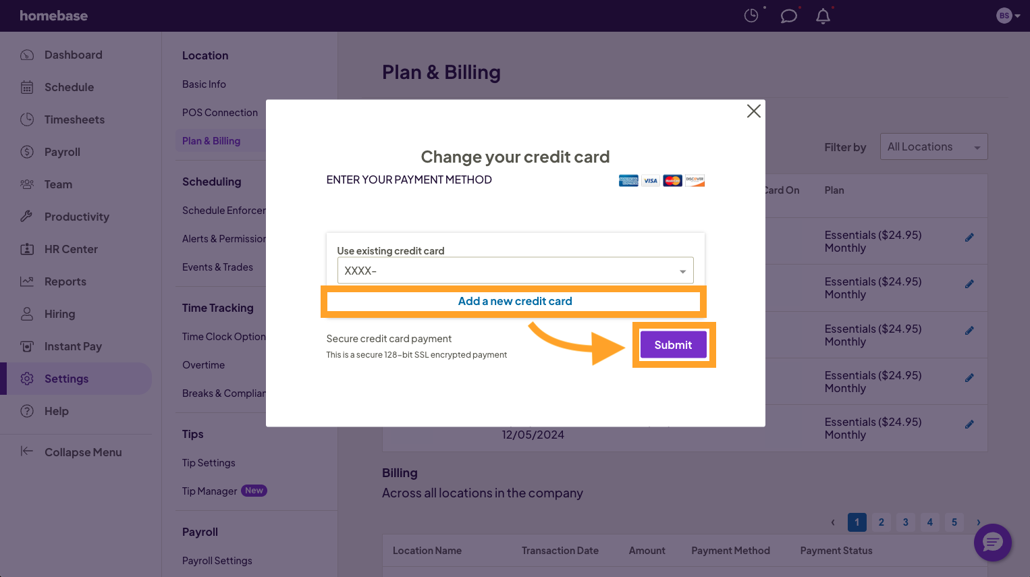
Task: Open the Dashboard from the sidebar
Action: (x=73, y=55)
